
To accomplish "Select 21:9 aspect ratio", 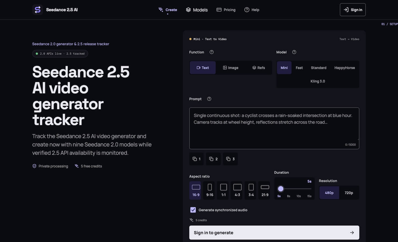I will [x=265, y=190].
